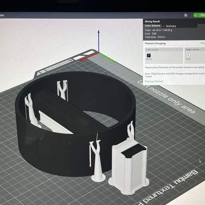Click the partially visible tab at top-left
205x205 pixels.
click(x=2, y=15)
